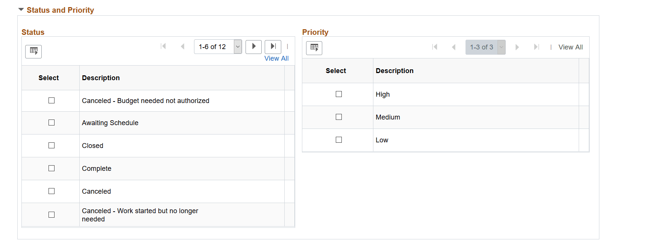646x251 pixels.
Task: Go to next page of Priority grid
Action: point(517,47)
